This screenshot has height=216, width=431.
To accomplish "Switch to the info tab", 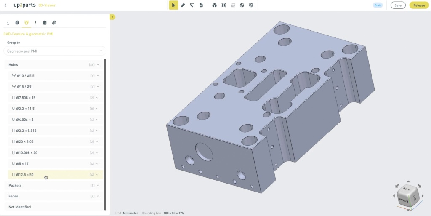I will pos(8,23).
